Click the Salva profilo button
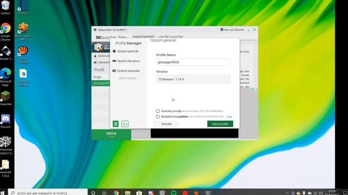348x195 pixels. pyautogui.click(x=220, y=124)
